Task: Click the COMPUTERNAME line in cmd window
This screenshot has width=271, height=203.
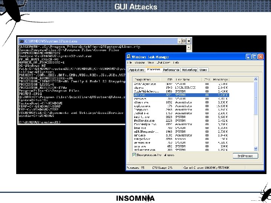Action: coord(40,53)
